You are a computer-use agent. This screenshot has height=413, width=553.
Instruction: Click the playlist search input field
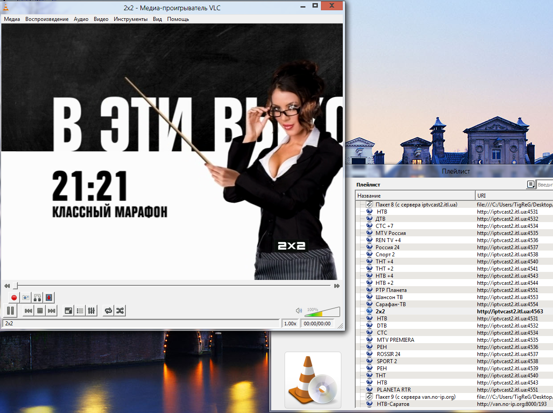545,184
